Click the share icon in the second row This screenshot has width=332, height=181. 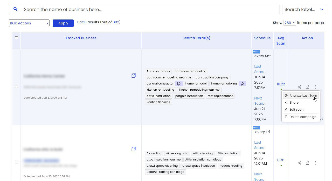pyautogui.click(x=299, y=163)
